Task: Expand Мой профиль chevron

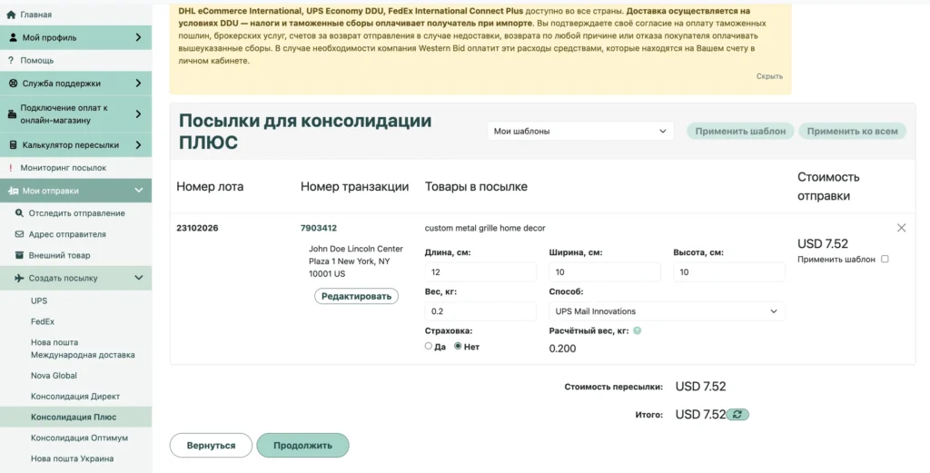Action: coord(138,37)
